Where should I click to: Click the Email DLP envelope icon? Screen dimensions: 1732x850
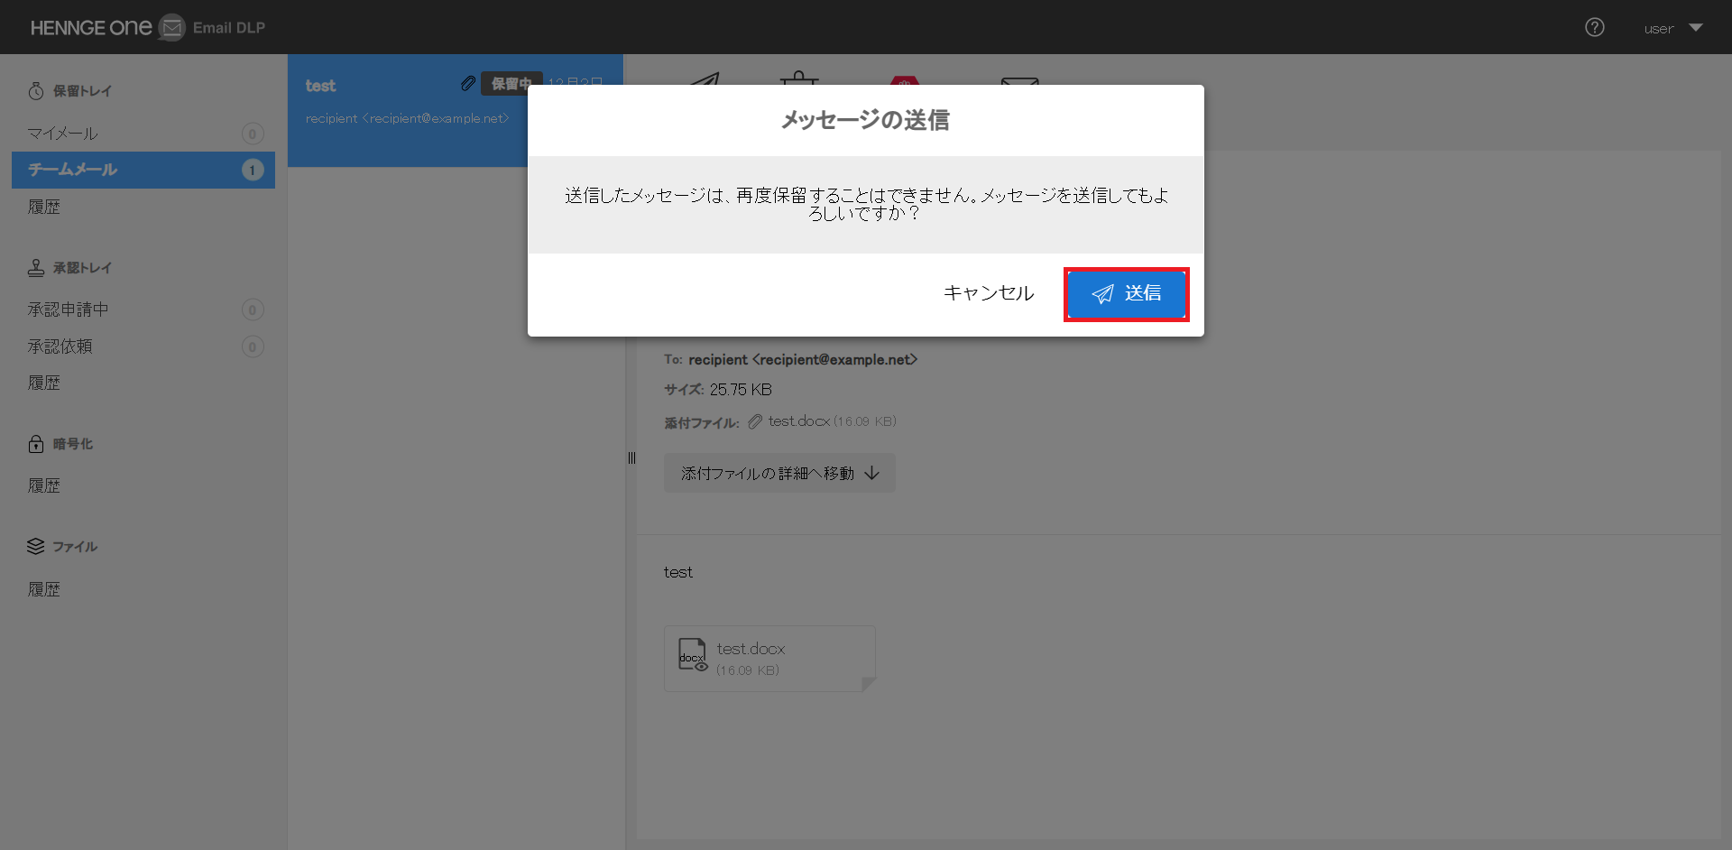[171, 27]
